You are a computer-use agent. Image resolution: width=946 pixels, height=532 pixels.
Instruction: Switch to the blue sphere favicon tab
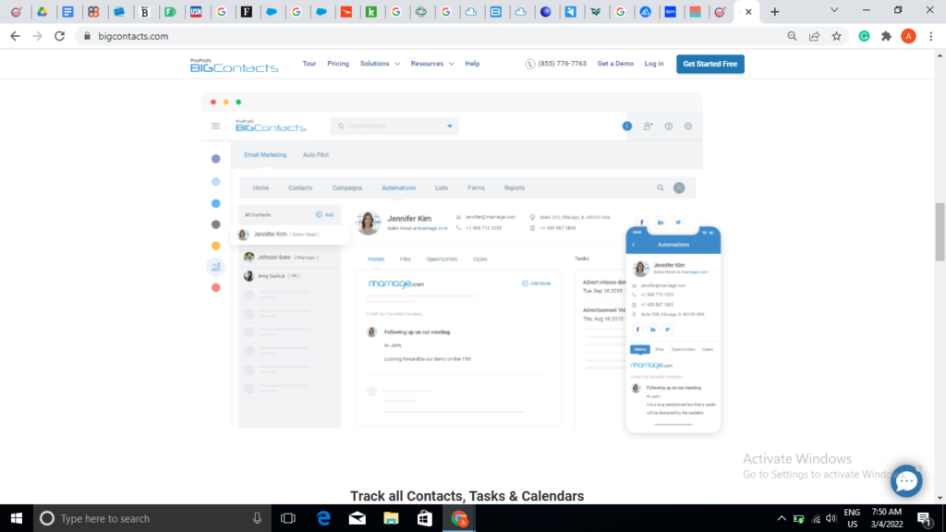point(546,11)
